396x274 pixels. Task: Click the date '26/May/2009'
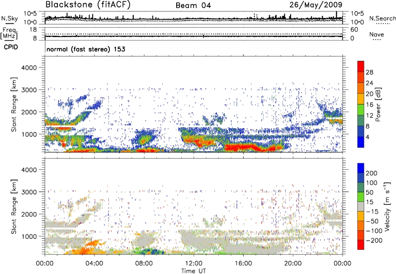pos(316,4)
